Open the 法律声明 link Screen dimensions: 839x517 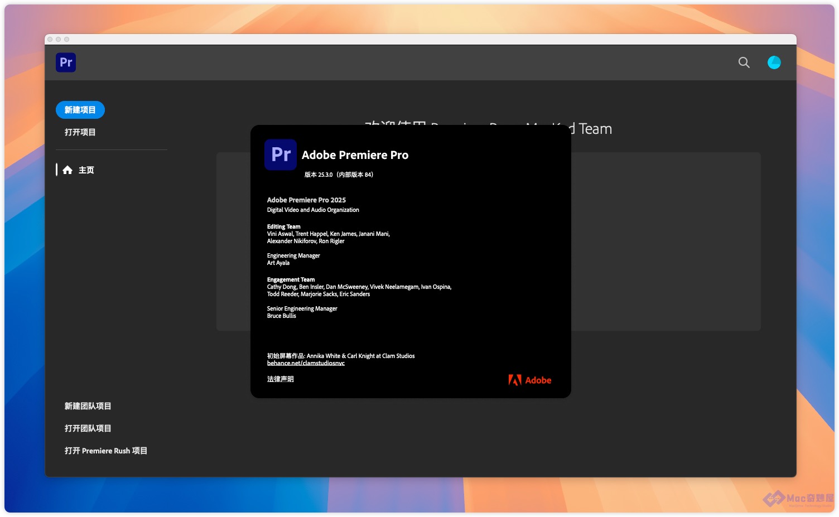pos(281,379)
